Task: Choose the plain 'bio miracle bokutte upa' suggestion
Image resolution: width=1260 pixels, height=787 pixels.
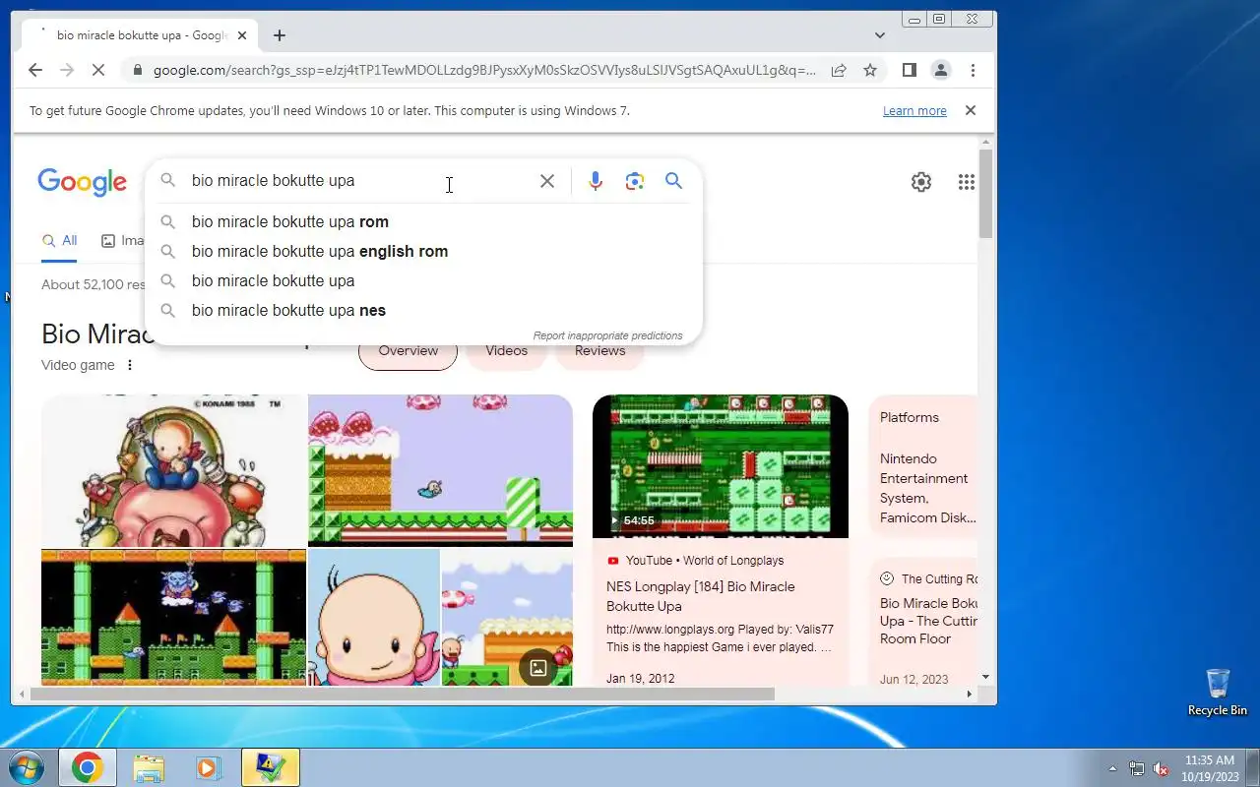Action: coord(423,280)
